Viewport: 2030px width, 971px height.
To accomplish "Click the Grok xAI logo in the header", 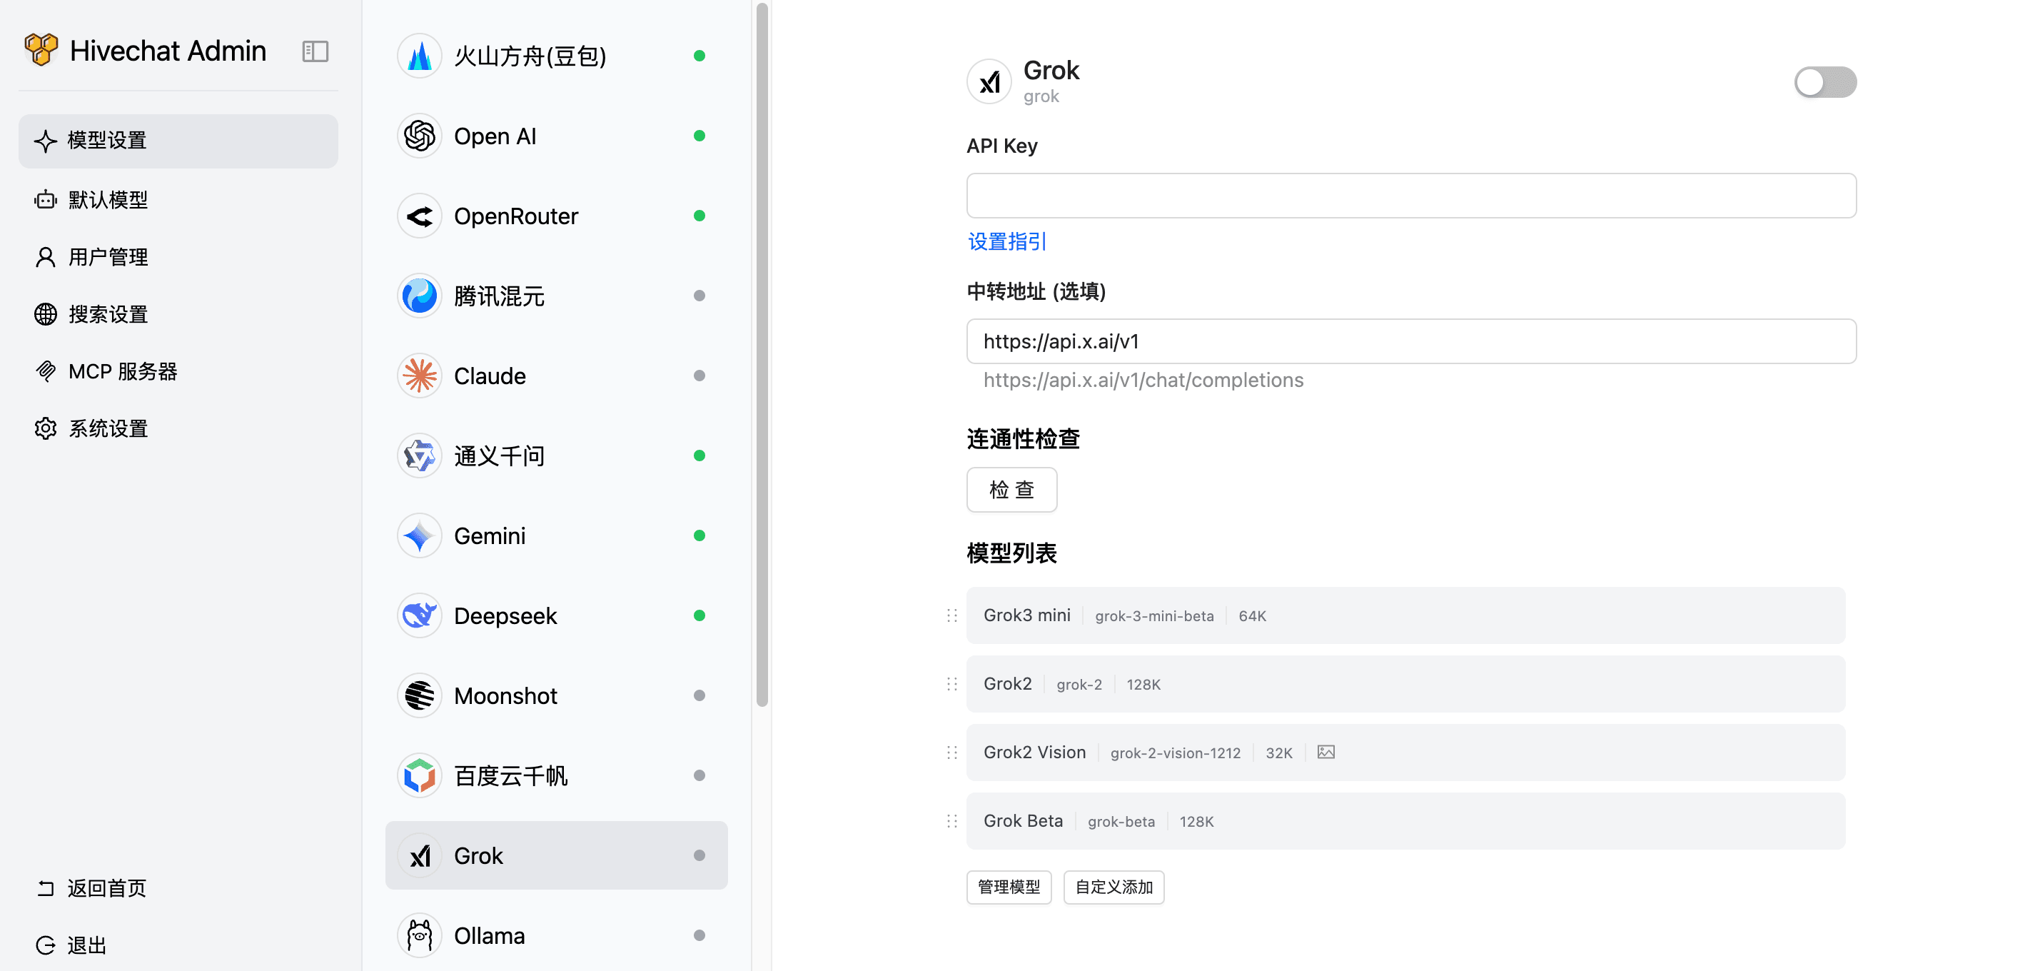I will point(989,81).
